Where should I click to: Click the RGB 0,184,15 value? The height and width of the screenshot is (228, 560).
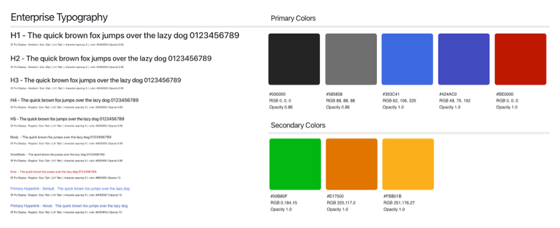[284, 203]
